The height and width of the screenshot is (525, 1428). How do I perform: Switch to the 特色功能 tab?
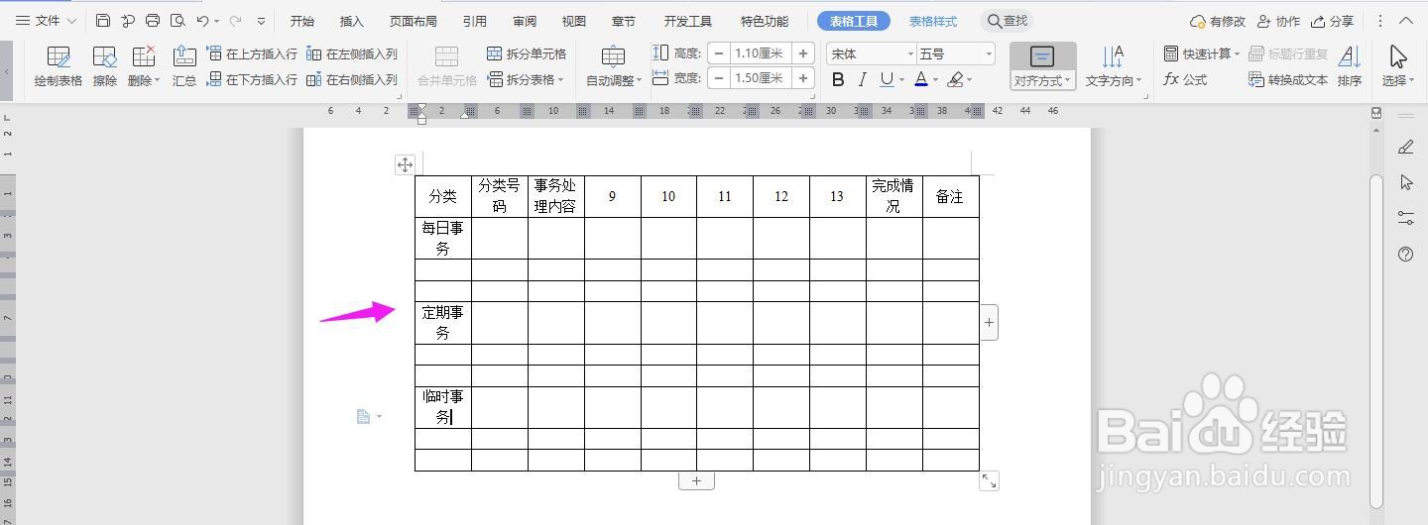click(765, 21)
